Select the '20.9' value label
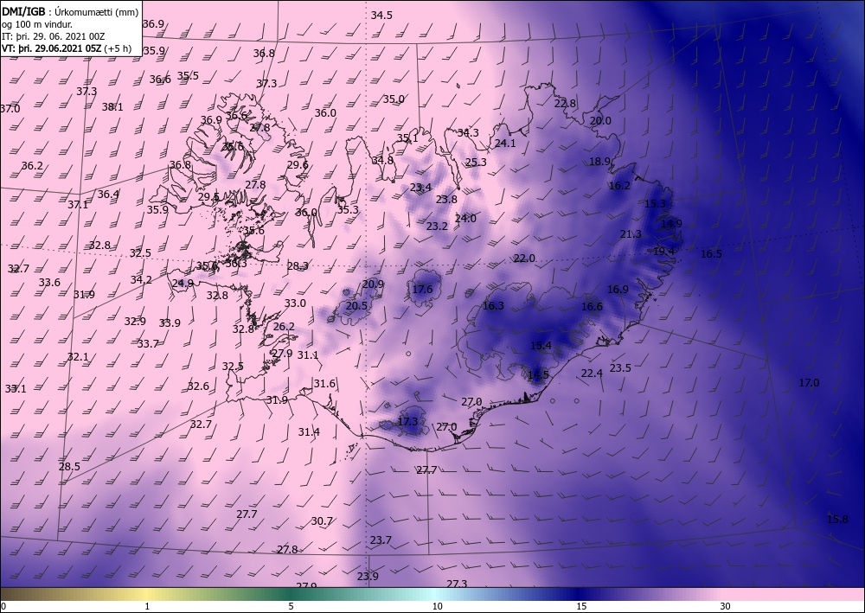865x613 pixels. tap(373, 284)
